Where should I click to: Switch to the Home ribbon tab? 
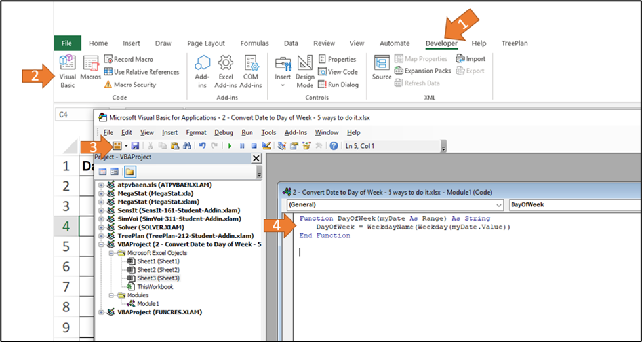(x=98, y=43)
